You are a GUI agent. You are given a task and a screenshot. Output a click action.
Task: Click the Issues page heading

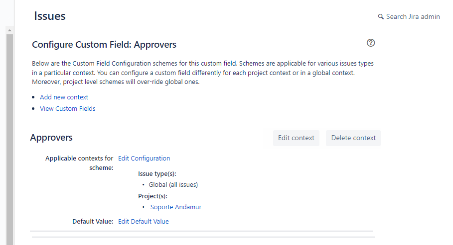[50, 16]
